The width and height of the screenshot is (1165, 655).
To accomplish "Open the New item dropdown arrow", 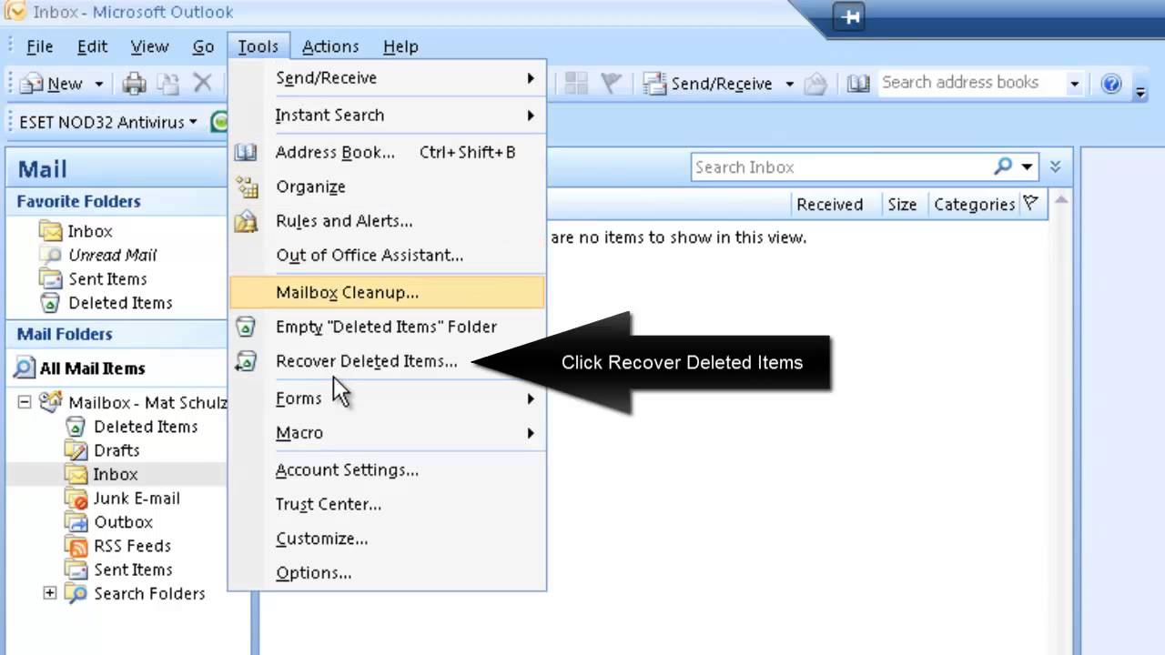I will click(98, 84).
